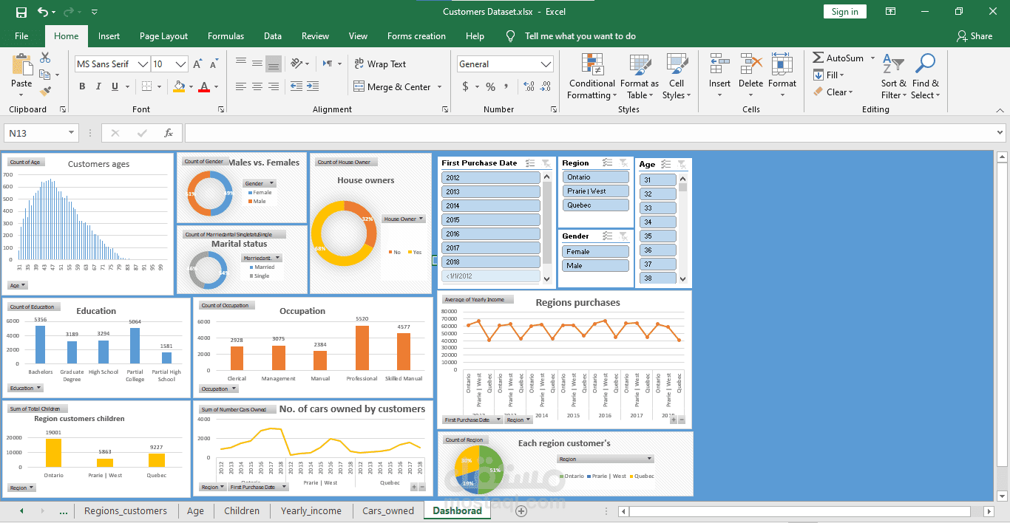This screenshot has height=523, width=1010.
Task: Clear filter on First Purchase Date slicer
Action: tap(546, 163)
